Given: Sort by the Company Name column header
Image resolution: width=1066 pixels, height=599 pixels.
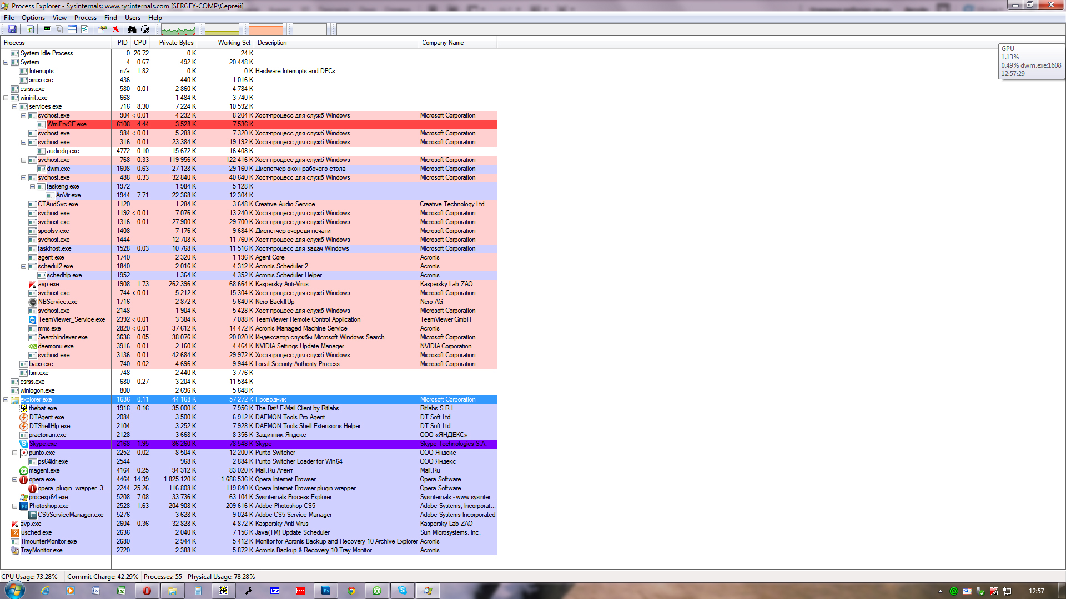Looking at the screenshot, I should pos(458,43).
